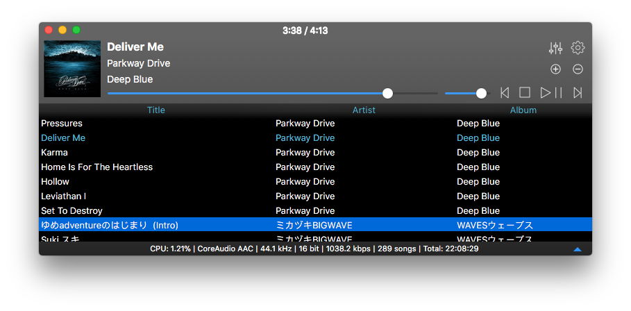Adjust the volume slider knob

481,93
